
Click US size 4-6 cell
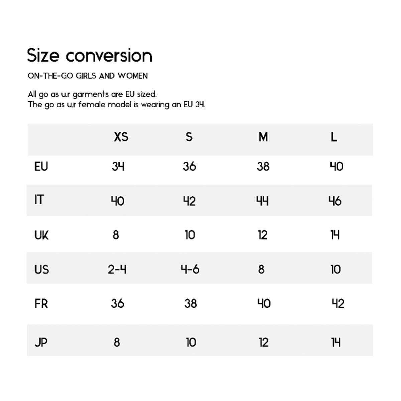coord(190,269)
